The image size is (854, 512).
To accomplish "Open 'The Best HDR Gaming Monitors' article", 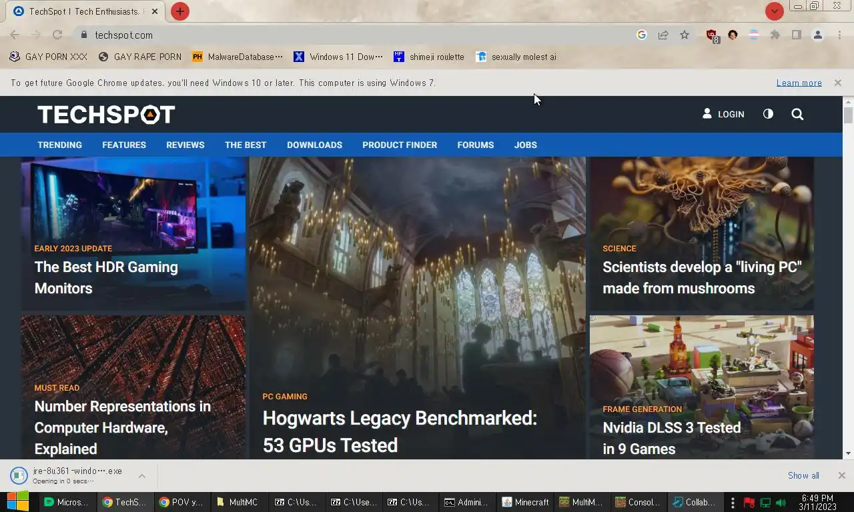I will click(106, 277).
